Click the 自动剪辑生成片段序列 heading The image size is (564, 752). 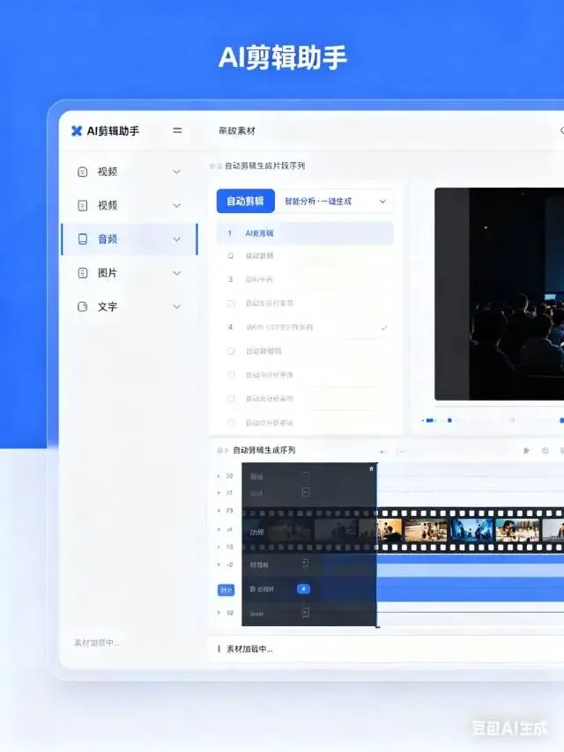click(x=264, y=166)
